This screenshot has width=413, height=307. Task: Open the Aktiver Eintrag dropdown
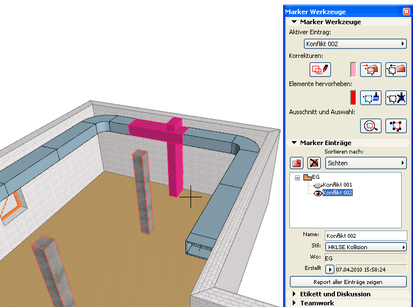(x=355, y=44)
